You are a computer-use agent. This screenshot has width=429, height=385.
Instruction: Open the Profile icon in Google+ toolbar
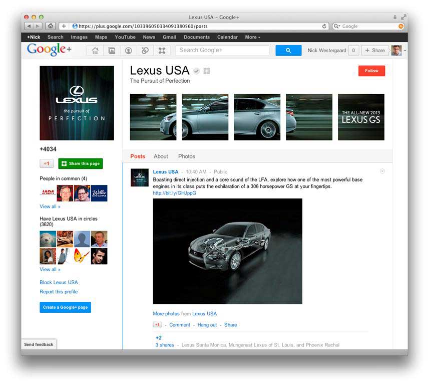pos(129,51)
